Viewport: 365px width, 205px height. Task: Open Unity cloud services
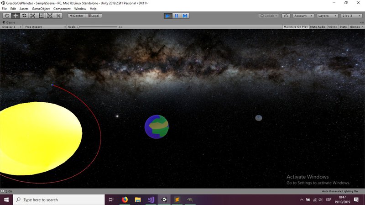tap(286, 16)
